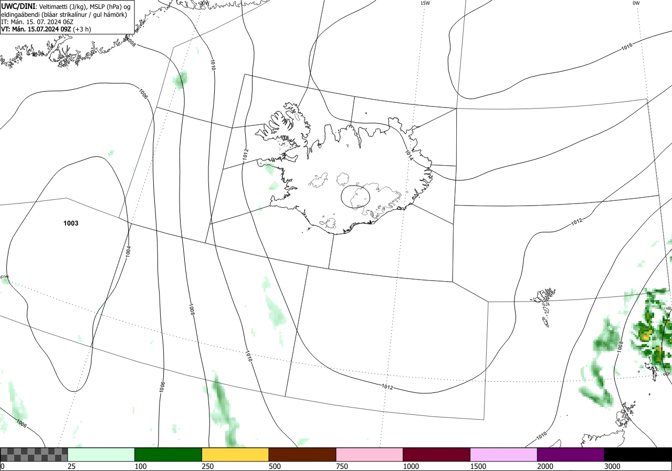672x471 pixels.
Task: Click the 0W longitude label
Action: point(636,3)
